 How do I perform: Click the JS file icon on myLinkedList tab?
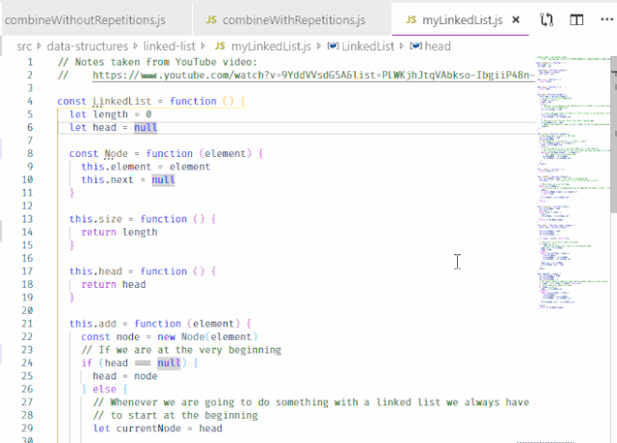[412, 19]
